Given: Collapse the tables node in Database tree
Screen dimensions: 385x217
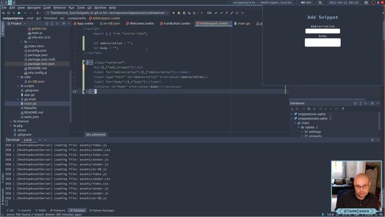Looking at the screenshot, I should click(298, 127).
